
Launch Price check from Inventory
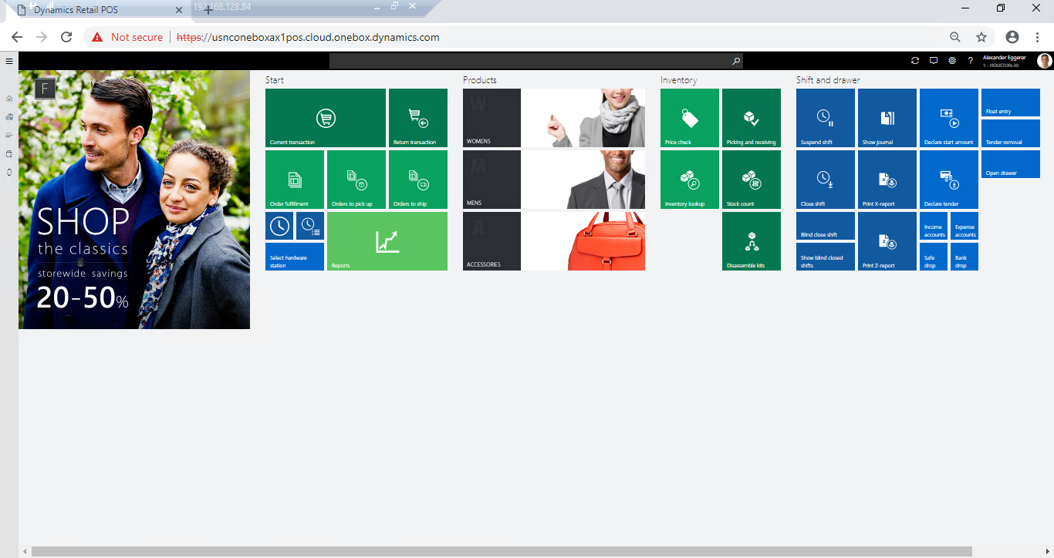click(x=689, y=117)
